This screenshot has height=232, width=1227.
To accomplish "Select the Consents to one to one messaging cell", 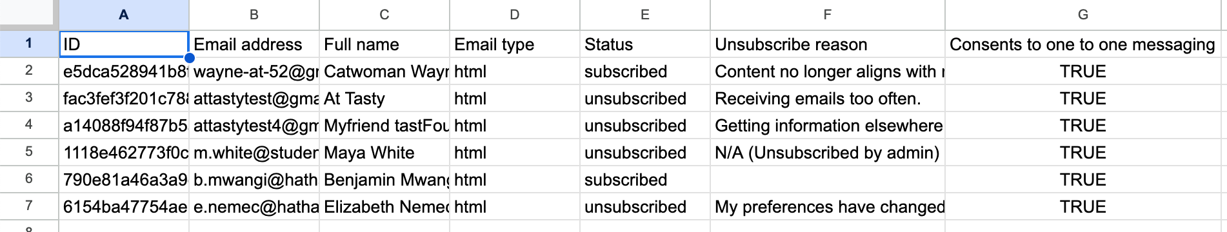I will click(1082, 44).
